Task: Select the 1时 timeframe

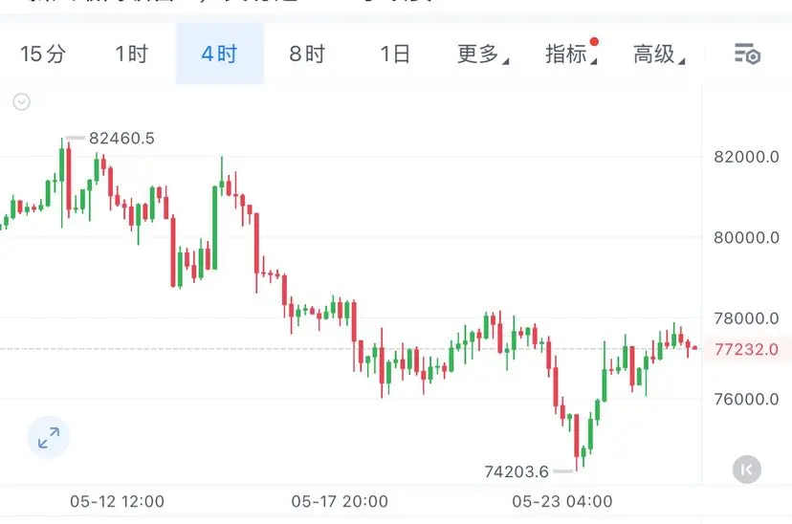Action: pos(131,54)
